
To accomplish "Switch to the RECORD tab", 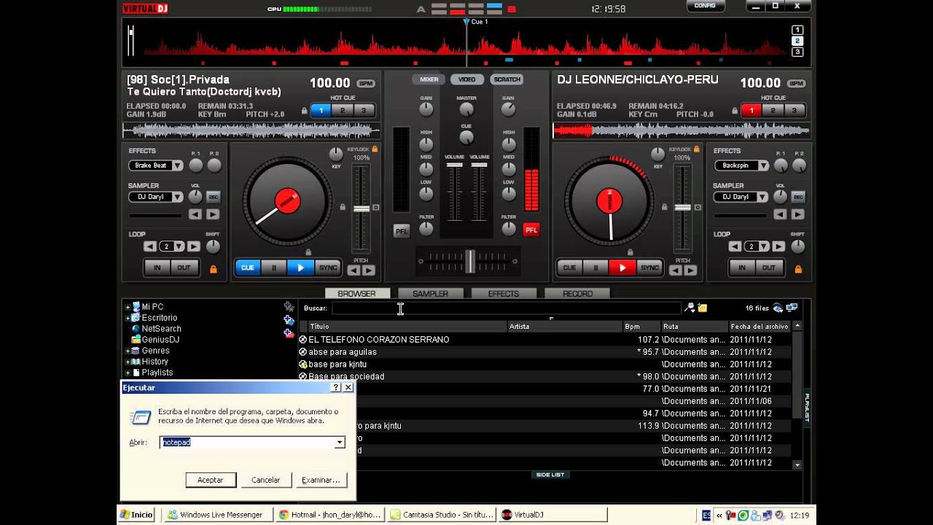I will tap(577, 293).
